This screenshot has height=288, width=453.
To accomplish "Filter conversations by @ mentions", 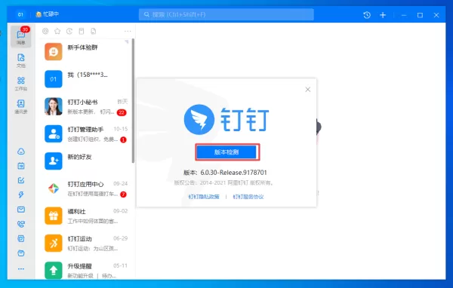I will coord(45,31).
